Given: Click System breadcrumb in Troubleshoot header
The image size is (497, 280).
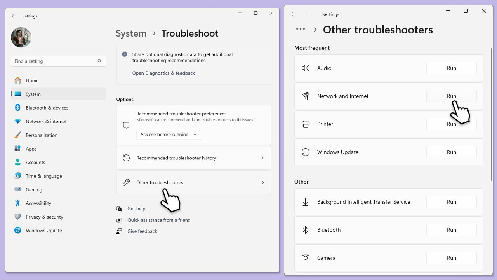Looking at the screenshot, I should tap(131, 33).
